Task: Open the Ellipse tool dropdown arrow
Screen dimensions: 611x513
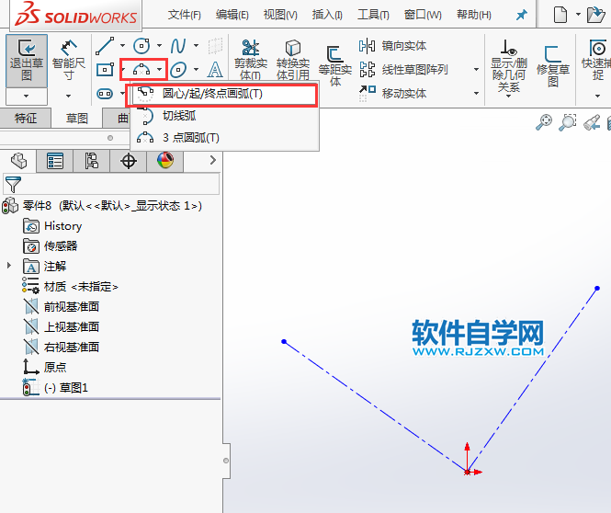Action: coord(196,70)
